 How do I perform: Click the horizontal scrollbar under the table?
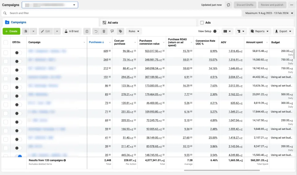[222, 170]
